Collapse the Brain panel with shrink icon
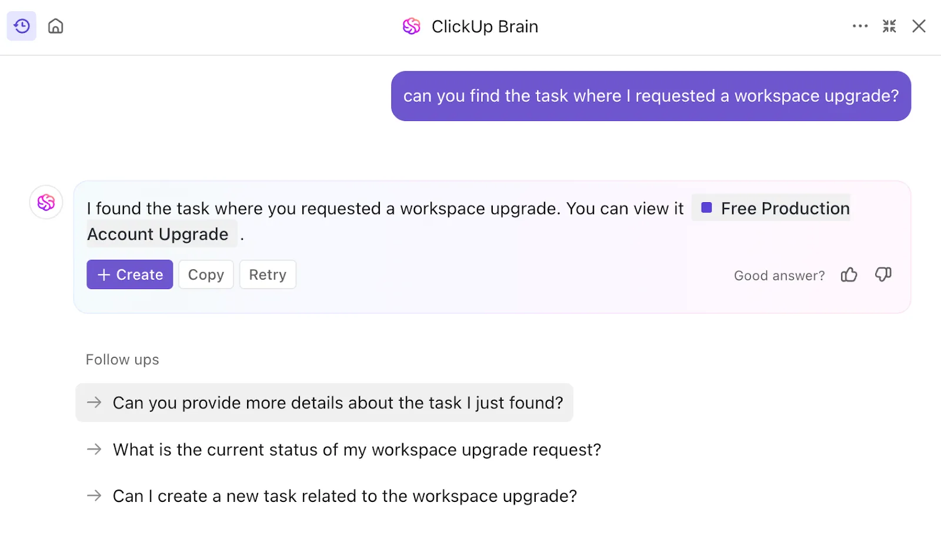 (x=889, y=26)
